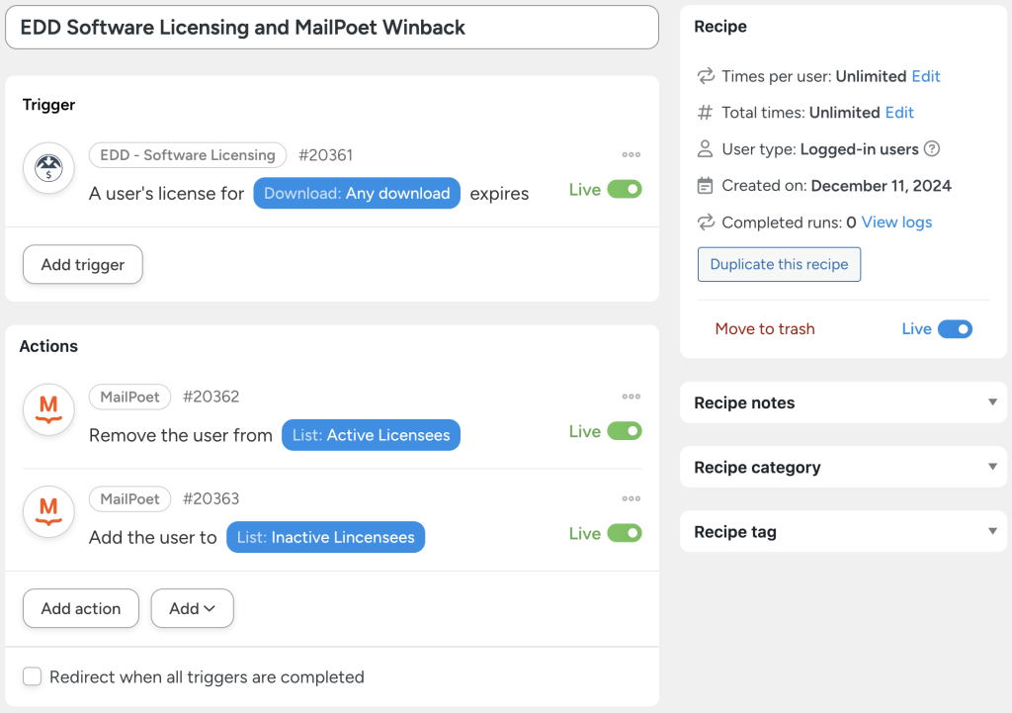The height and width of the screenshot is (713, 1012).
Task: Open the options menu on the EDD trigger
Action: [631, 154]
